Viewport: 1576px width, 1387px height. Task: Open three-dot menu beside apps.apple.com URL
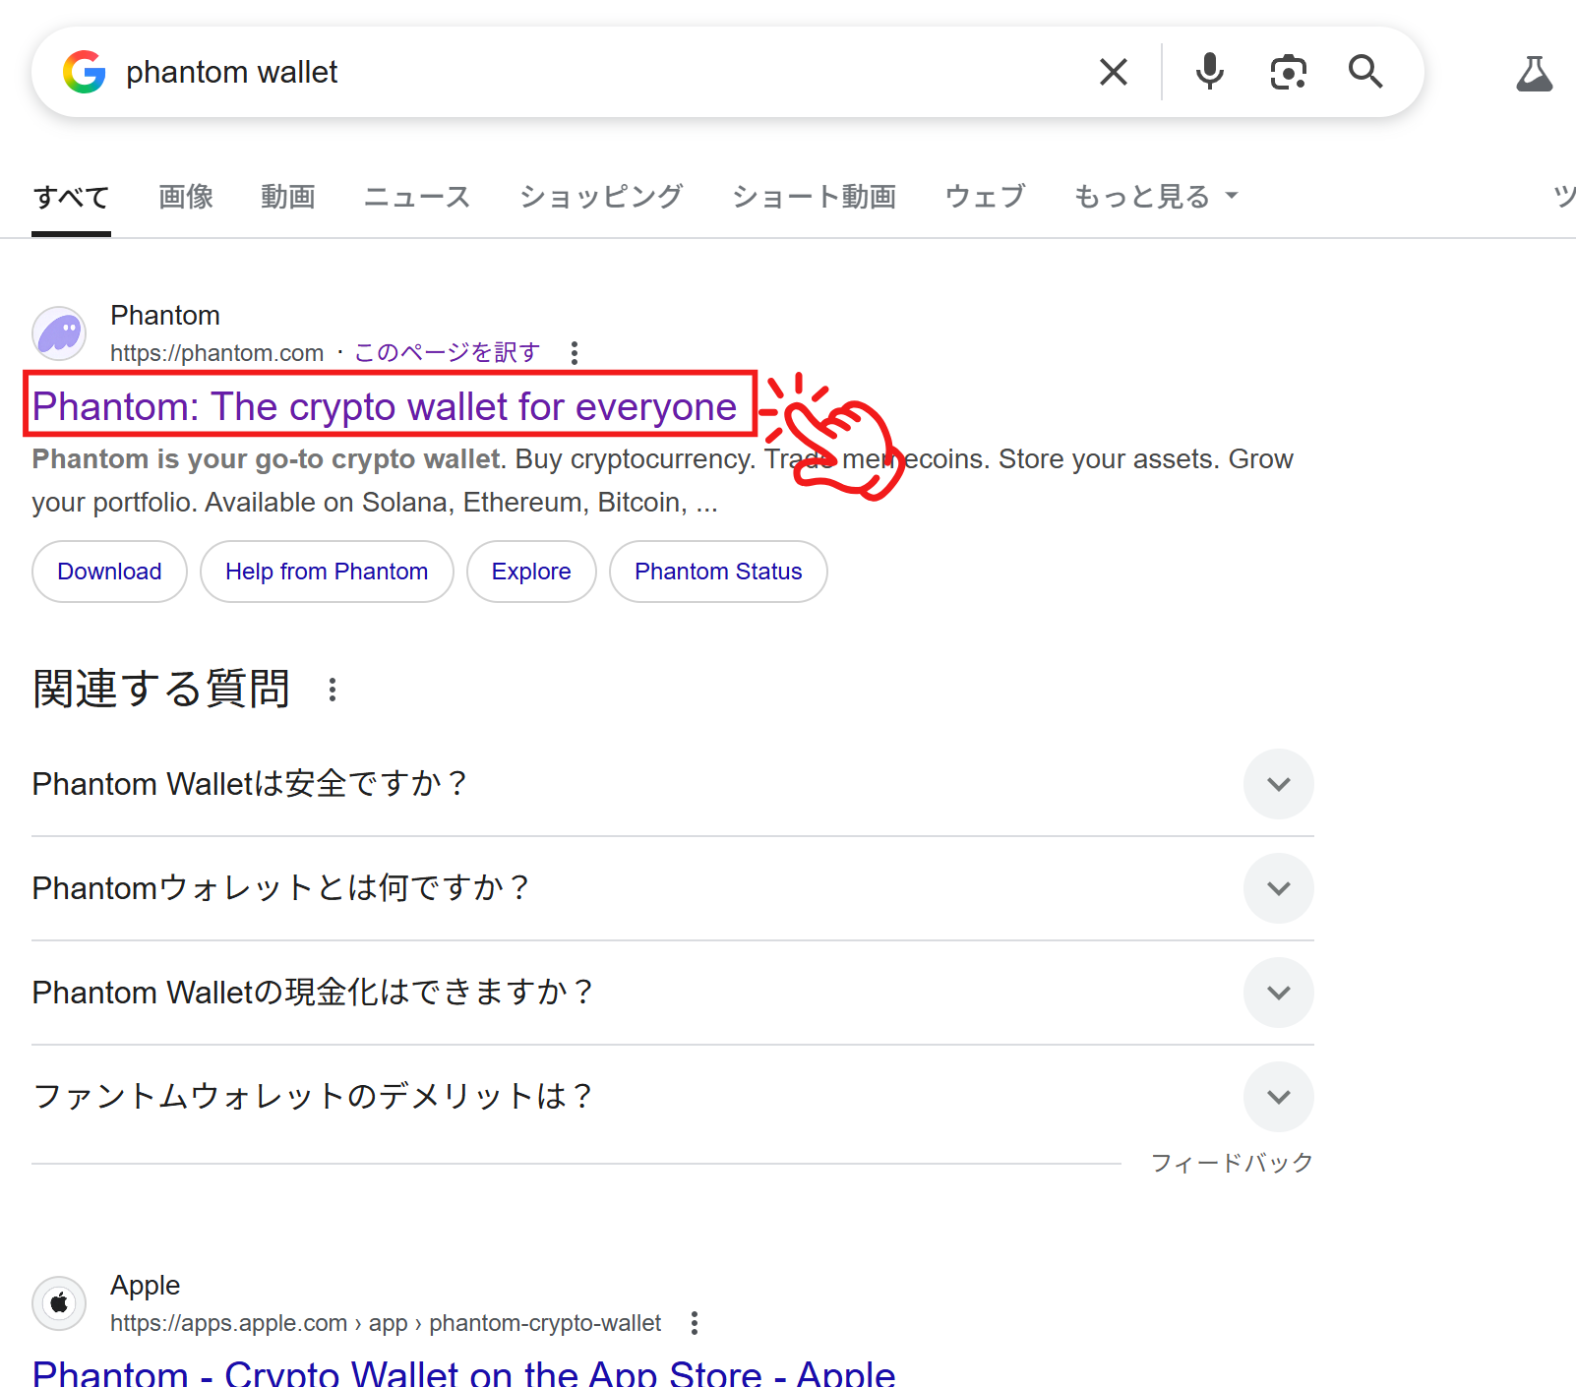coord(695,1323)
